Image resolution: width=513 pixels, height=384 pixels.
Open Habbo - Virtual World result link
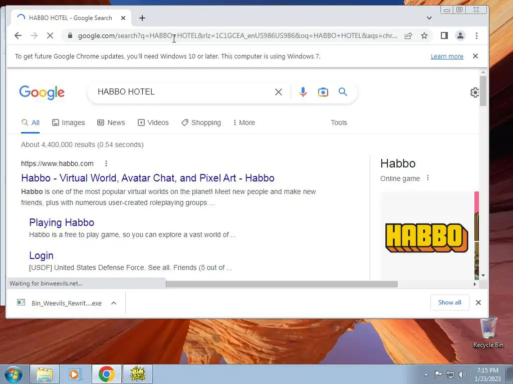148,178
